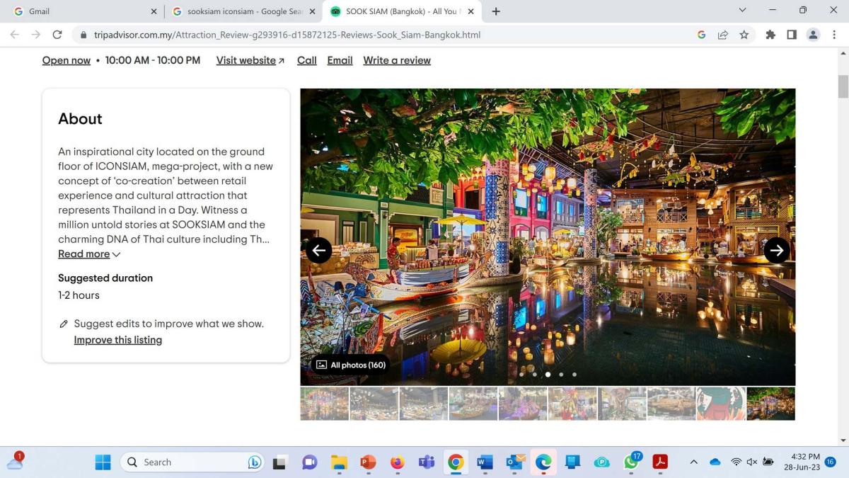Select the last photo thumbnail in strip
The width and height of the screenshot is (849, 478).
[x=771, y=404]
